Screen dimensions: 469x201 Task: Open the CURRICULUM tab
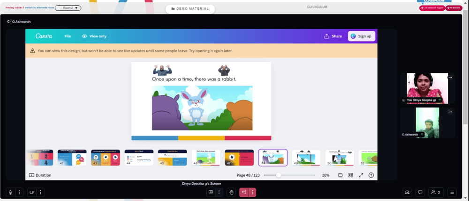point(317,7)
